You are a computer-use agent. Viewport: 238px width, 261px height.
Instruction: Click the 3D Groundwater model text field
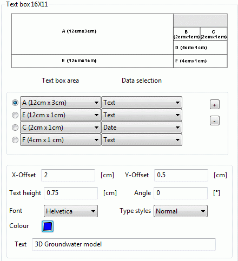pos(124,244)
